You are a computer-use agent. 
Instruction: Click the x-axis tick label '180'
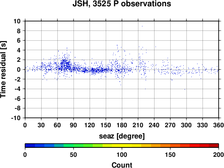pyautogui.click(x=122, y=125)
